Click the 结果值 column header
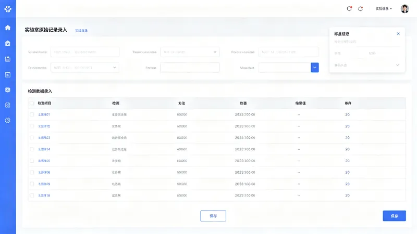This screenshot has width=417, height=234. point(301,103)
